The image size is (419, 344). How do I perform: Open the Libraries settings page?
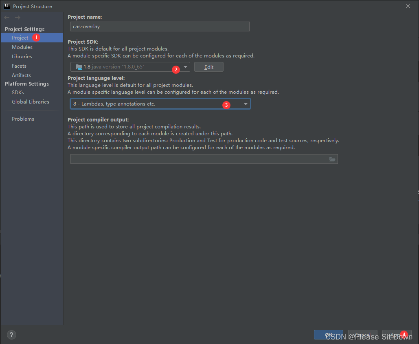22,56
